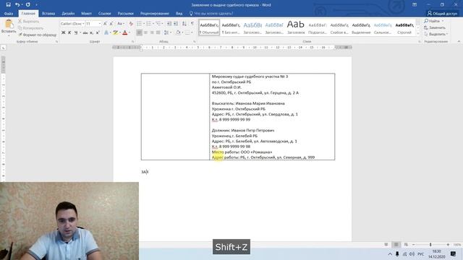Open the change case Aa menu

click(121, 24)
